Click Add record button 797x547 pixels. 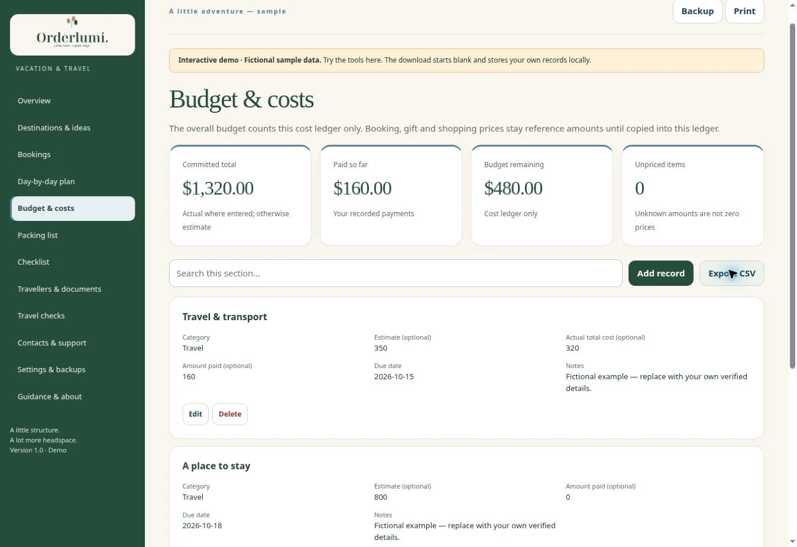coord(660,273)
